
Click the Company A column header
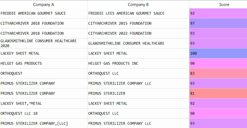(x=43, y=5)
